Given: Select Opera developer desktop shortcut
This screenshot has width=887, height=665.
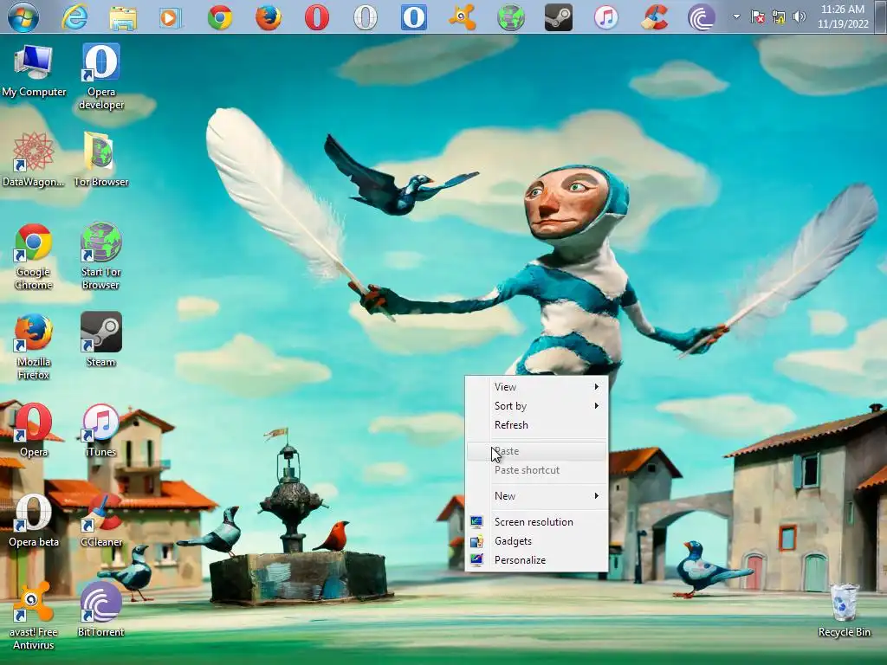Looking at the screenshot, I should pos(101,76).
